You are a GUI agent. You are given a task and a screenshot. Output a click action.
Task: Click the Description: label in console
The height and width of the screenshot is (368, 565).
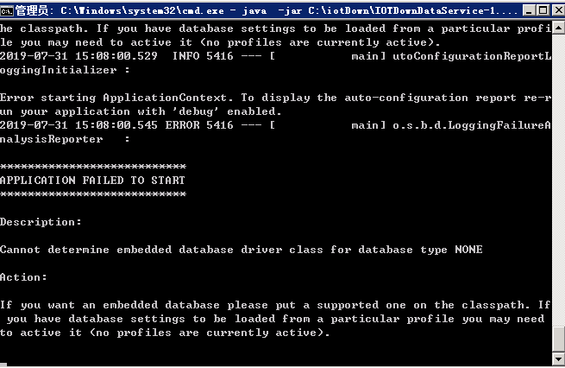[x=41, y=222]
